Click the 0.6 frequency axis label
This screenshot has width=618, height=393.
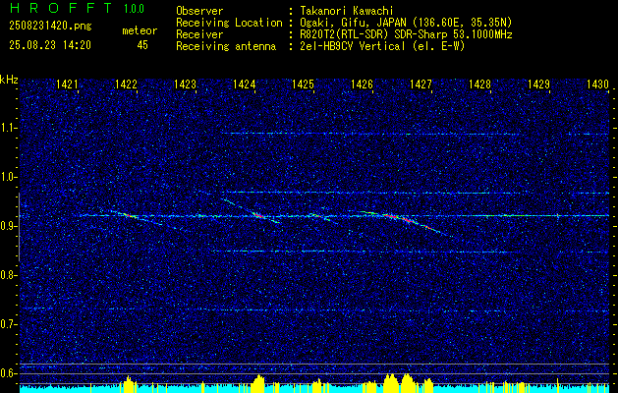pos(8,373)
